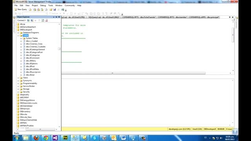251x141 pixels.
Task: Open the View menu
Action: (x=27, y=5)
